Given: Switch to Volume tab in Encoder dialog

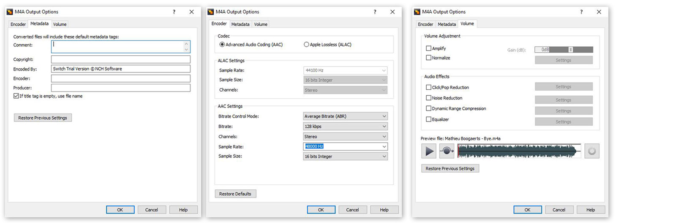Looking at the screenshot, I should 261,24.
